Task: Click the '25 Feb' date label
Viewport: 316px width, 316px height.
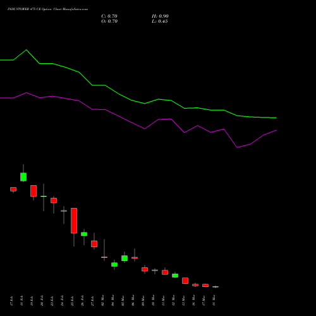Action: (72, 301)
